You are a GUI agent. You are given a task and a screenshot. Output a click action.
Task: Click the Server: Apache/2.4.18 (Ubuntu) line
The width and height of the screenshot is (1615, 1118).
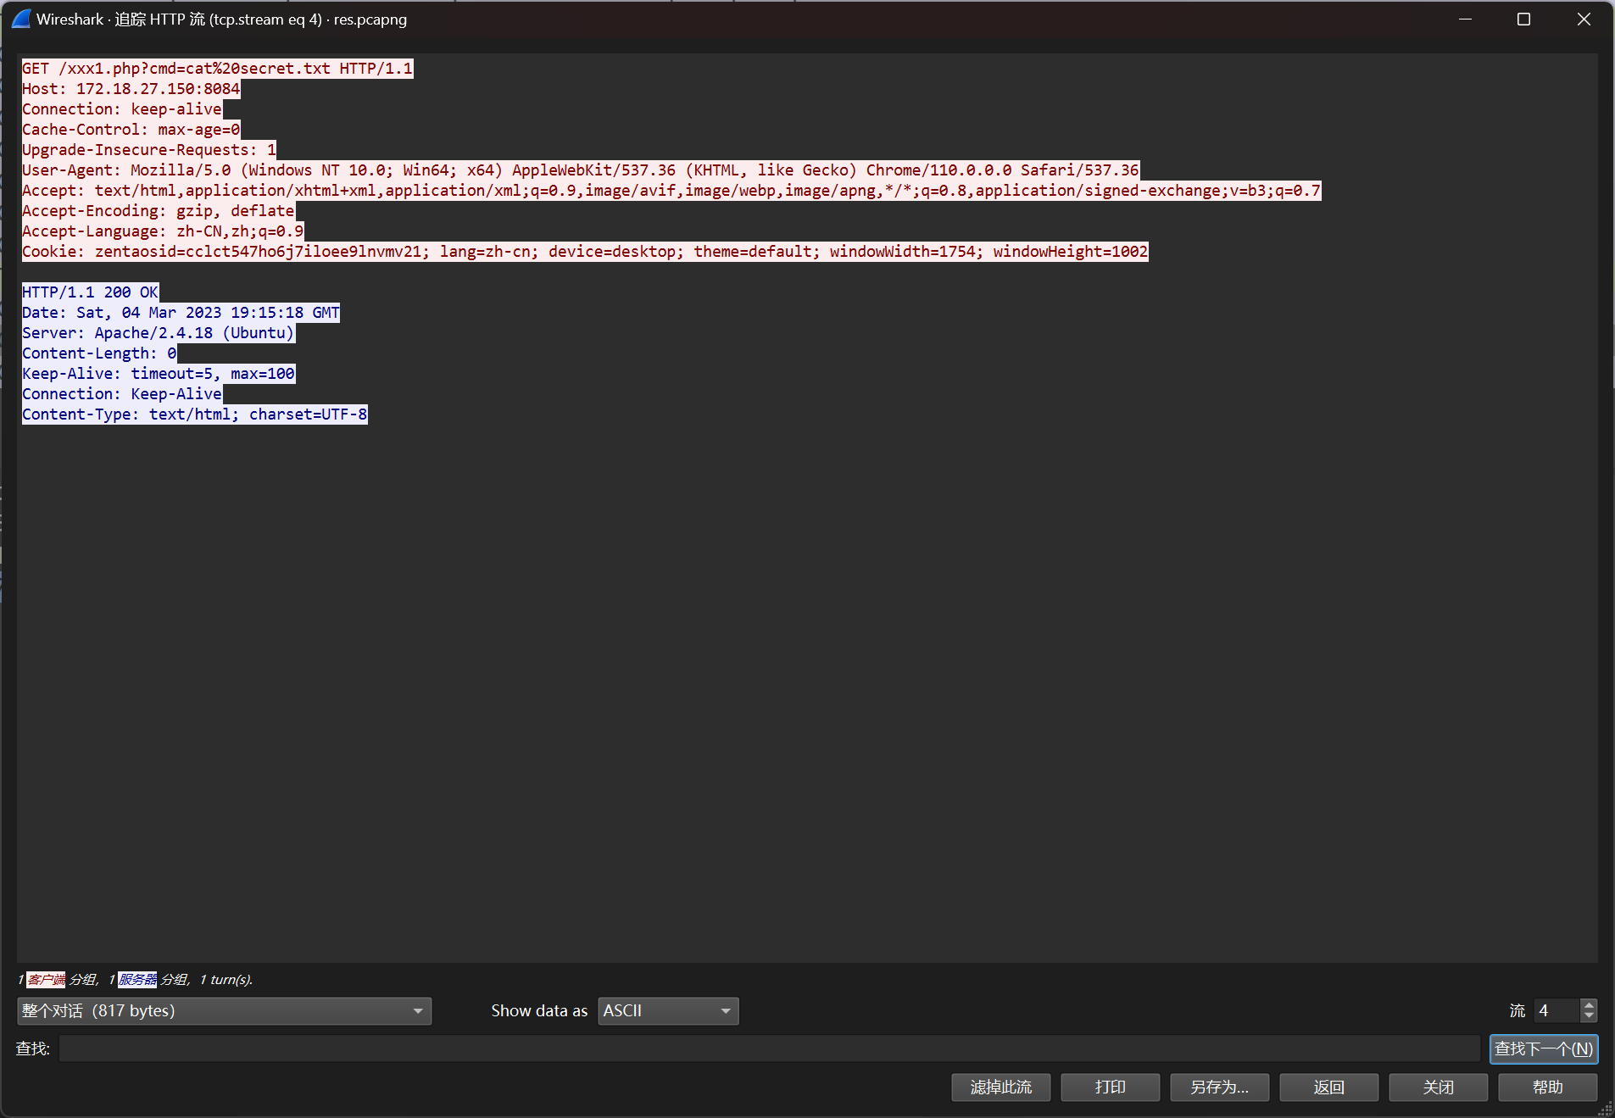click(159, 333)
